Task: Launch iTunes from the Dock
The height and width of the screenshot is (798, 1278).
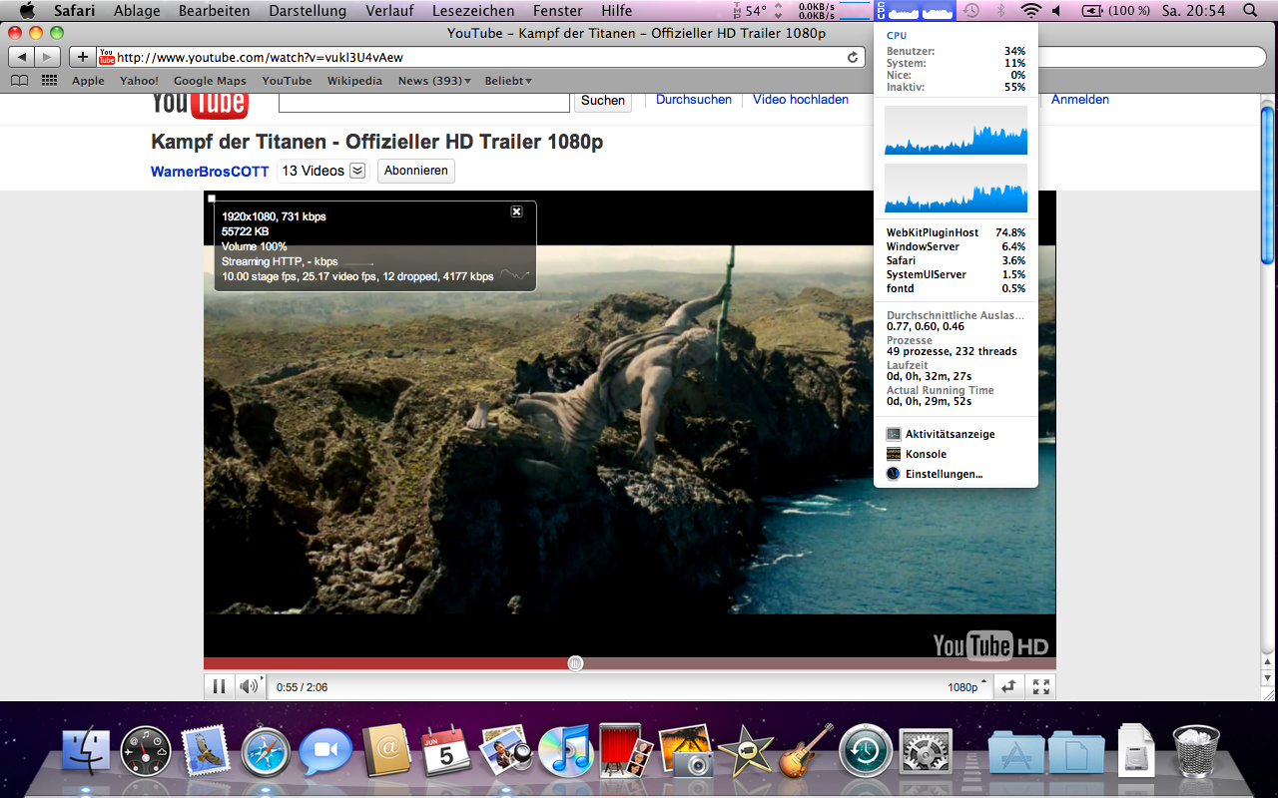Action: [x=565, y=751]
